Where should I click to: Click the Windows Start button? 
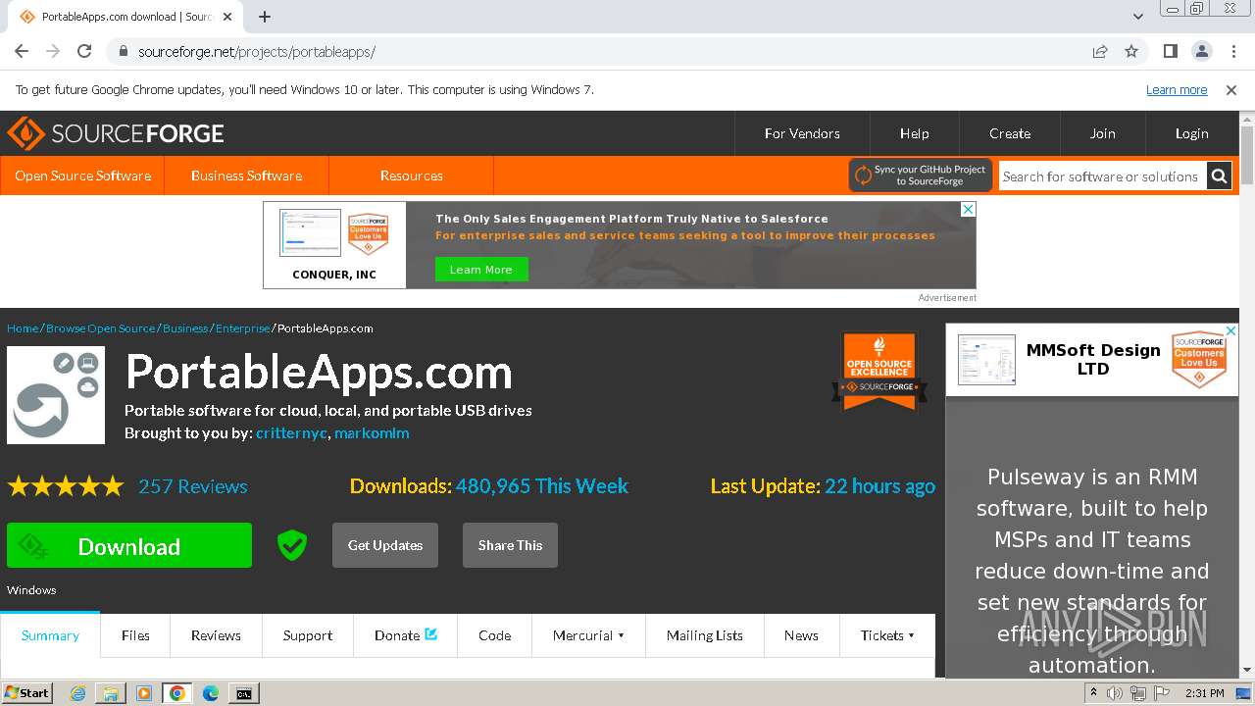click(26, 693)
